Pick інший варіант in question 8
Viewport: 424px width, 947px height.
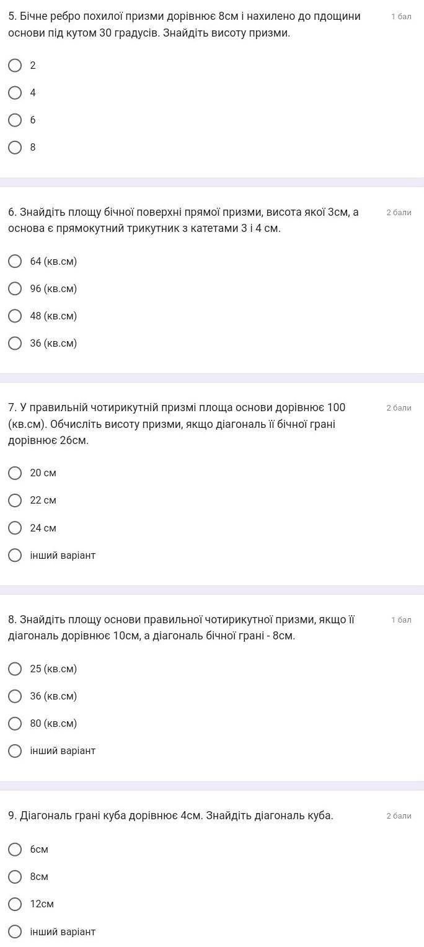pyautogui.click(x=15, y=750)
